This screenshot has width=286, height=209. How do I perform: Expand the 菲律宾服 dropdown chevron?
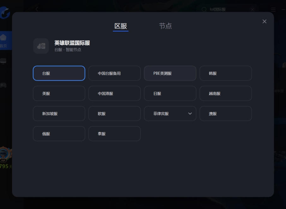190,113
